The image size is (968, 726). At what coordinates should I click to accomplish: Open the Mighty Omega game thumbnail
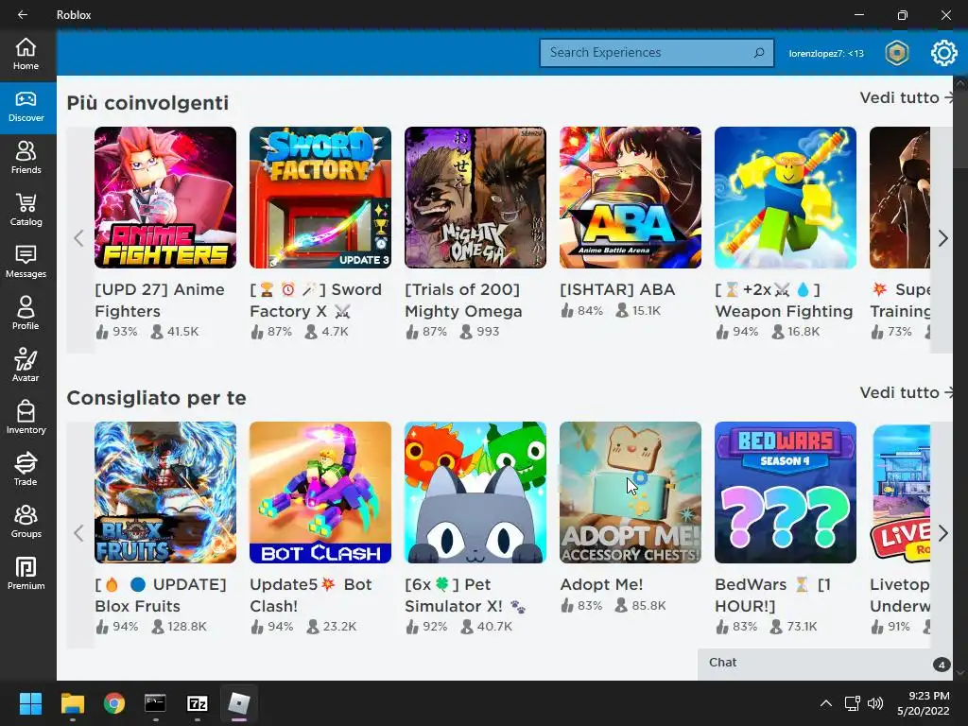tap(475, 198)
